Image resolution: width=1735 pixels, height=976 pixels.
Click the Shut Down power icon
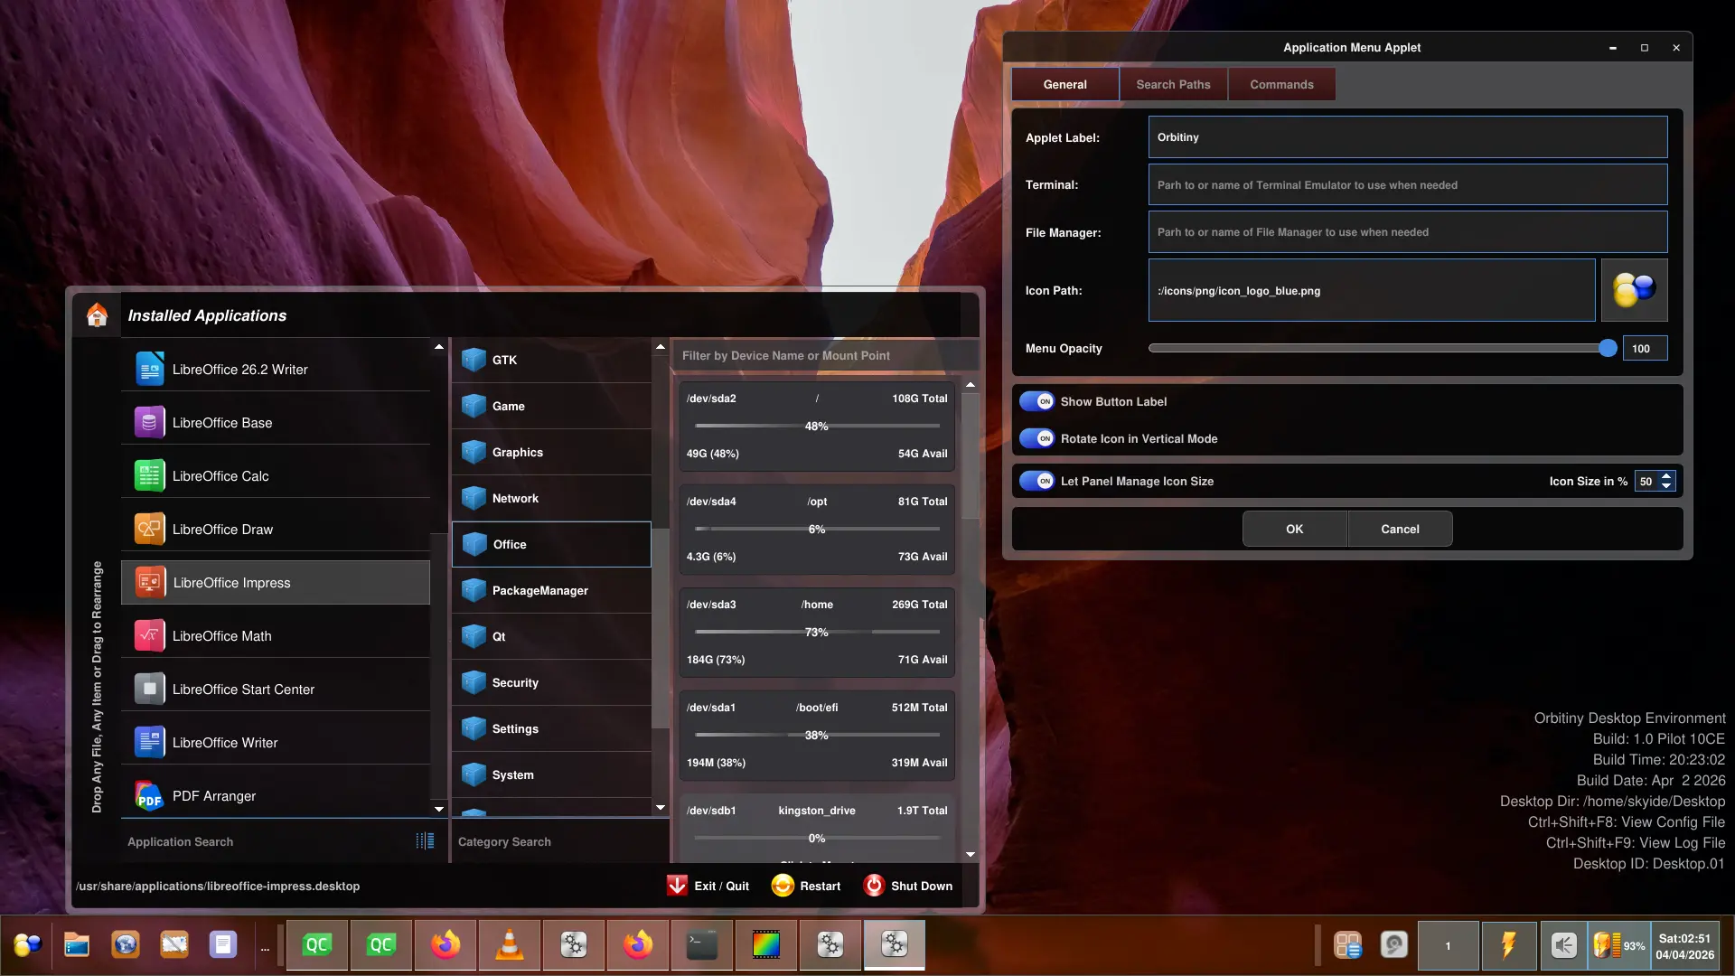[874, 886]
